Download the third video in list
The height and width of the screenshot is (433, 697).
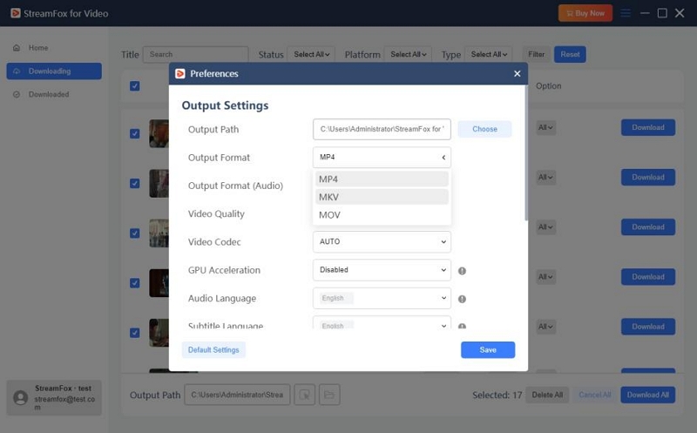tap(648, 227)
